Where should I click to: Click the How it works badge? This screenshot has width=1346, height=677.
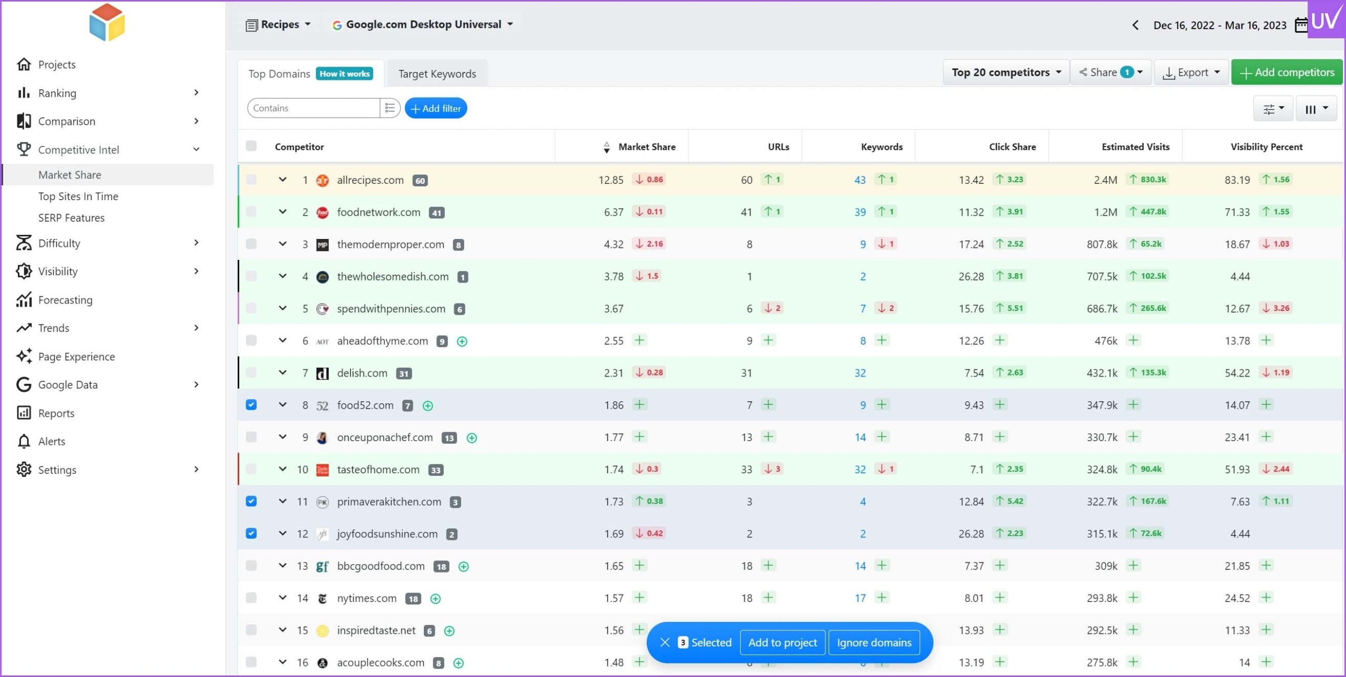tap(344, 74)
